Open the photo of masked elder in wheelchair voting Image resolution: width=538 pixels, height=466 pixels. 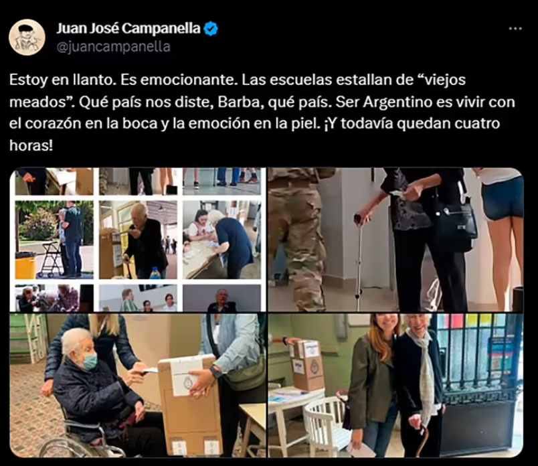(x=138, y=385)
